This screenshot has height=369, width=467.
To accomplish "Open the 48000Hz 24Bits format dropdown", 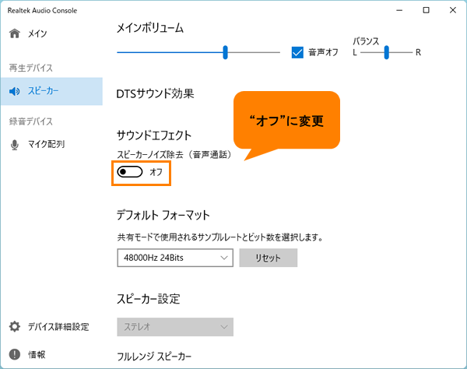I will click(x=175, y=258).
